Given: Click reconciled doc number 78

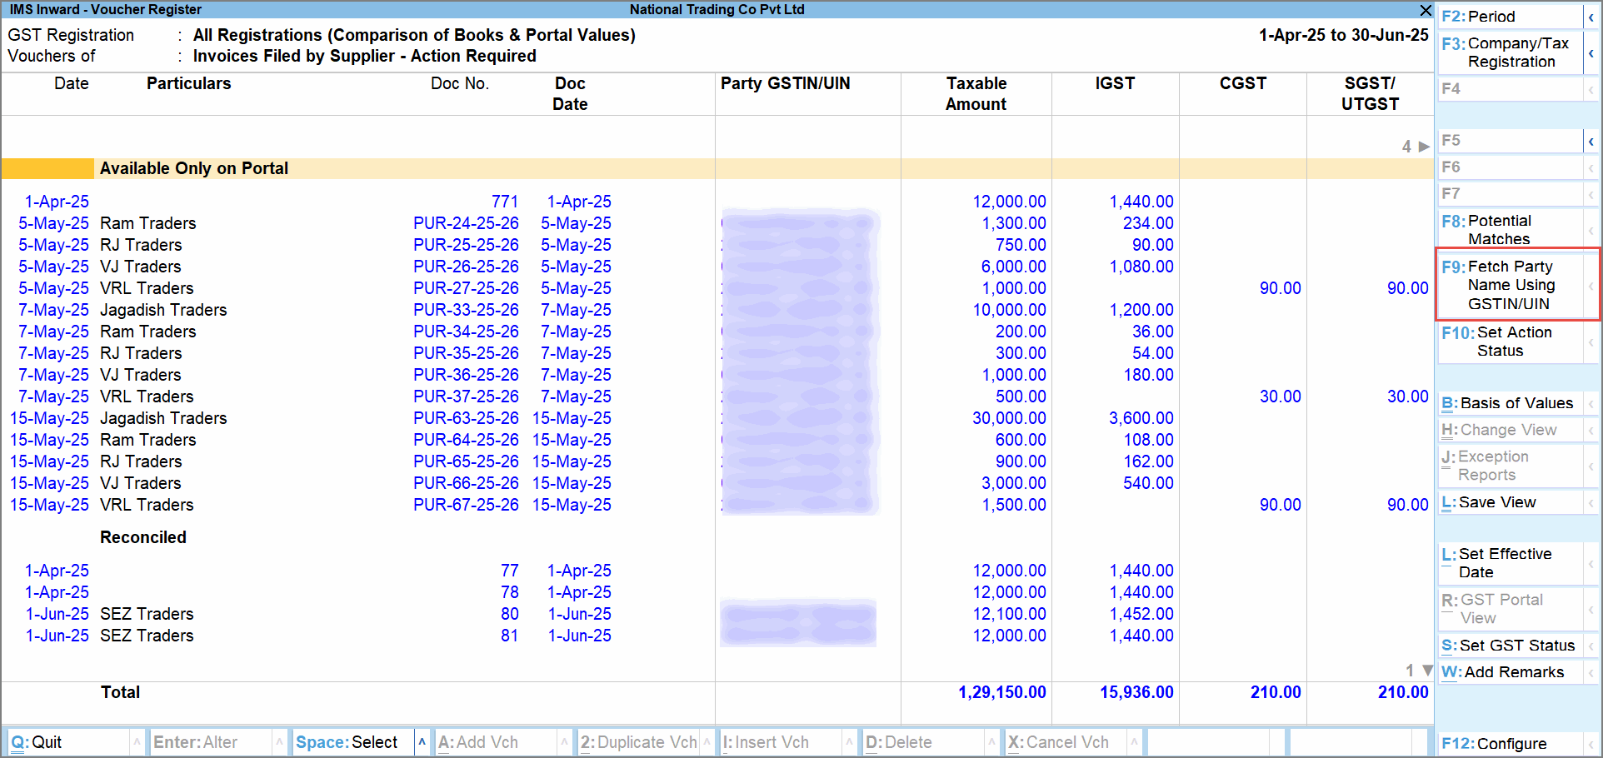Looking at the screenshot, I should (x=510, y=592).
